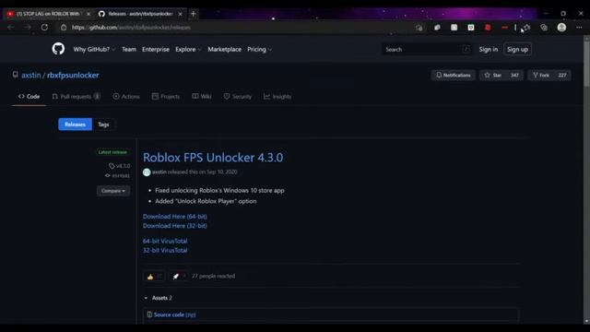Open the axstin owner link
Image resolution: width=590 pixels, height=332 pixels.
[30, 75]
